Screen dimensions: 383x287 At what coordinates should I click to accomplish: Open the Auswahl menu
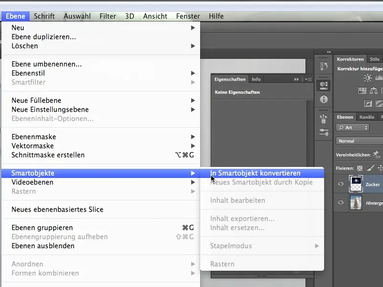pos(77,16)
